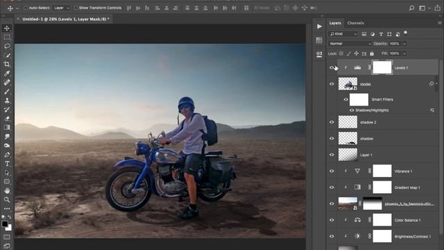Filter layers by pixel layers
Image resolution: width=444 pixels, height=250 pixels.
[364, 34]
